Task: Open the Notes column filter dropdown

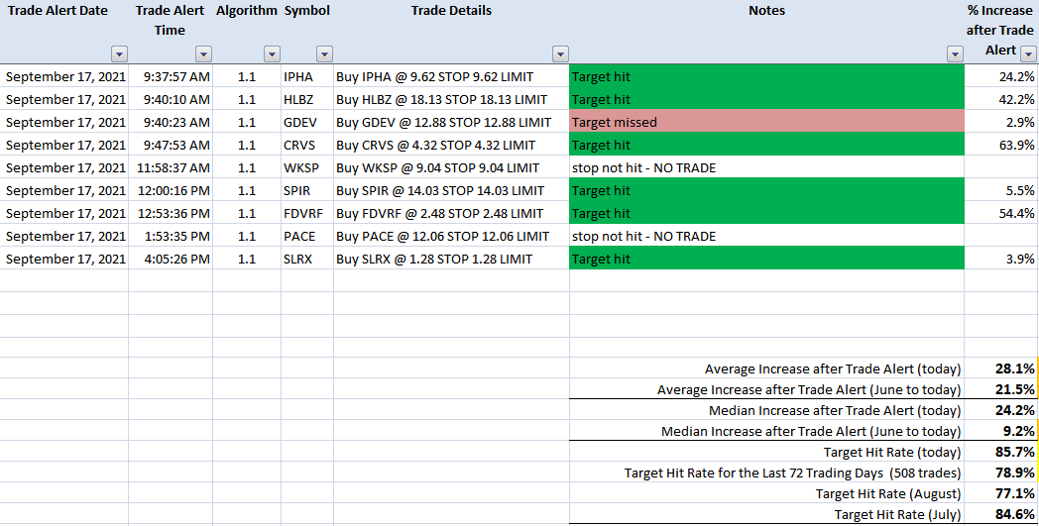Action: (x=955, y=54)
